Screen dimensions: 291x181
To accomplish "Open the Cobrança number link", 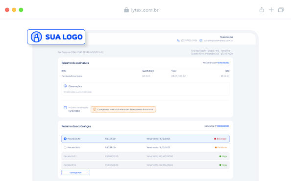I will click(x=223, y=126).
